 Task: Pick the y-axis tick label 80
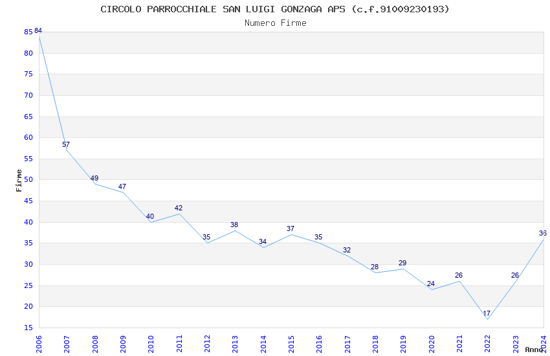(28, 53)
